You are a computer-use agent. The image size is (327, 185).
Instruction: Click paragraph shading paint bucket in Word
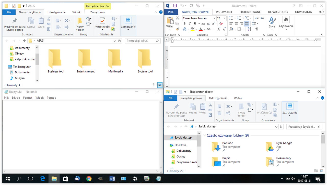point(231,29)
